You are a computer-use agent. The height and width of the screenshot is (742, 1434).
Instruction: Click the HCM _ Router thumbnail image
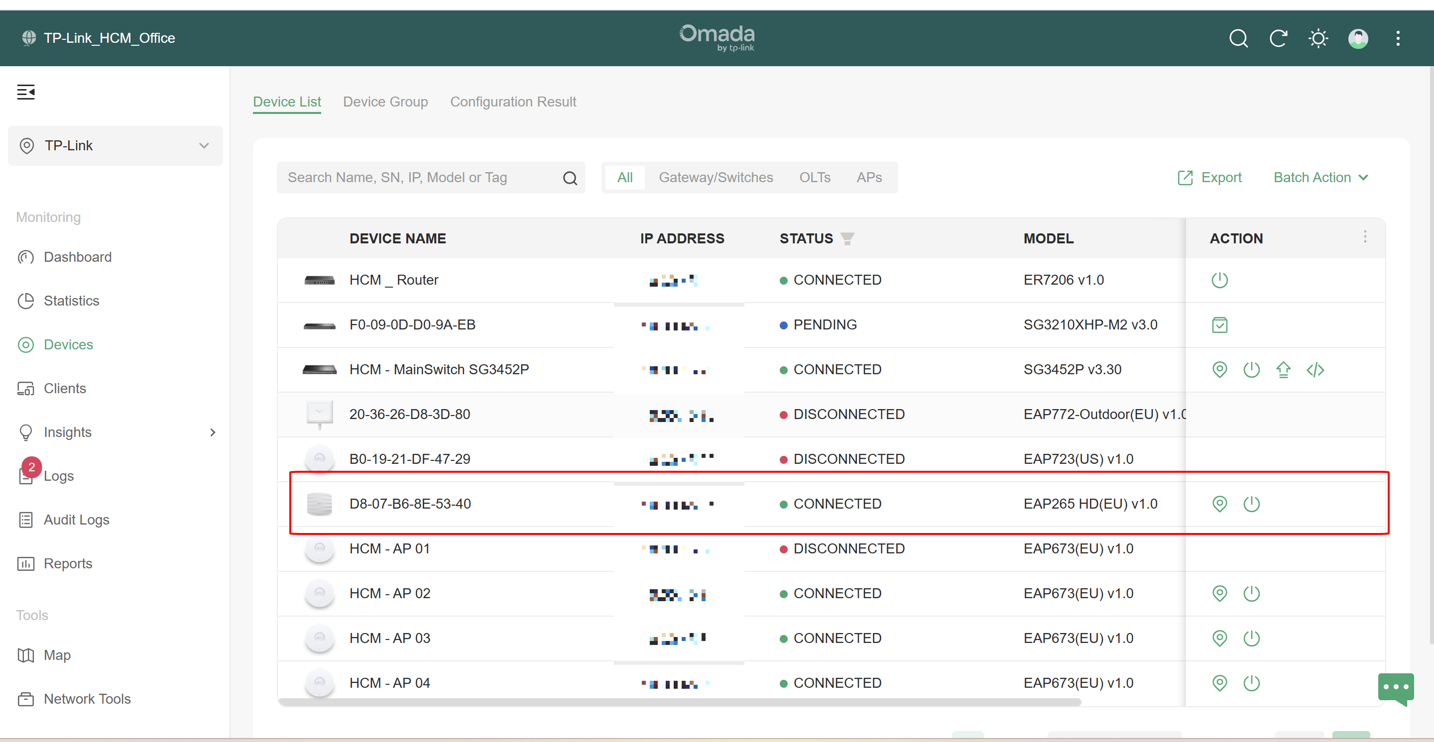tap(319, 280)
